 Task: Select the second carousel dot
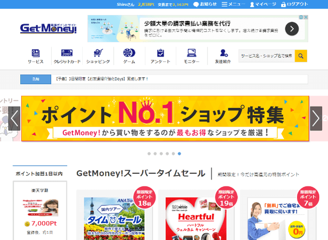155,154
